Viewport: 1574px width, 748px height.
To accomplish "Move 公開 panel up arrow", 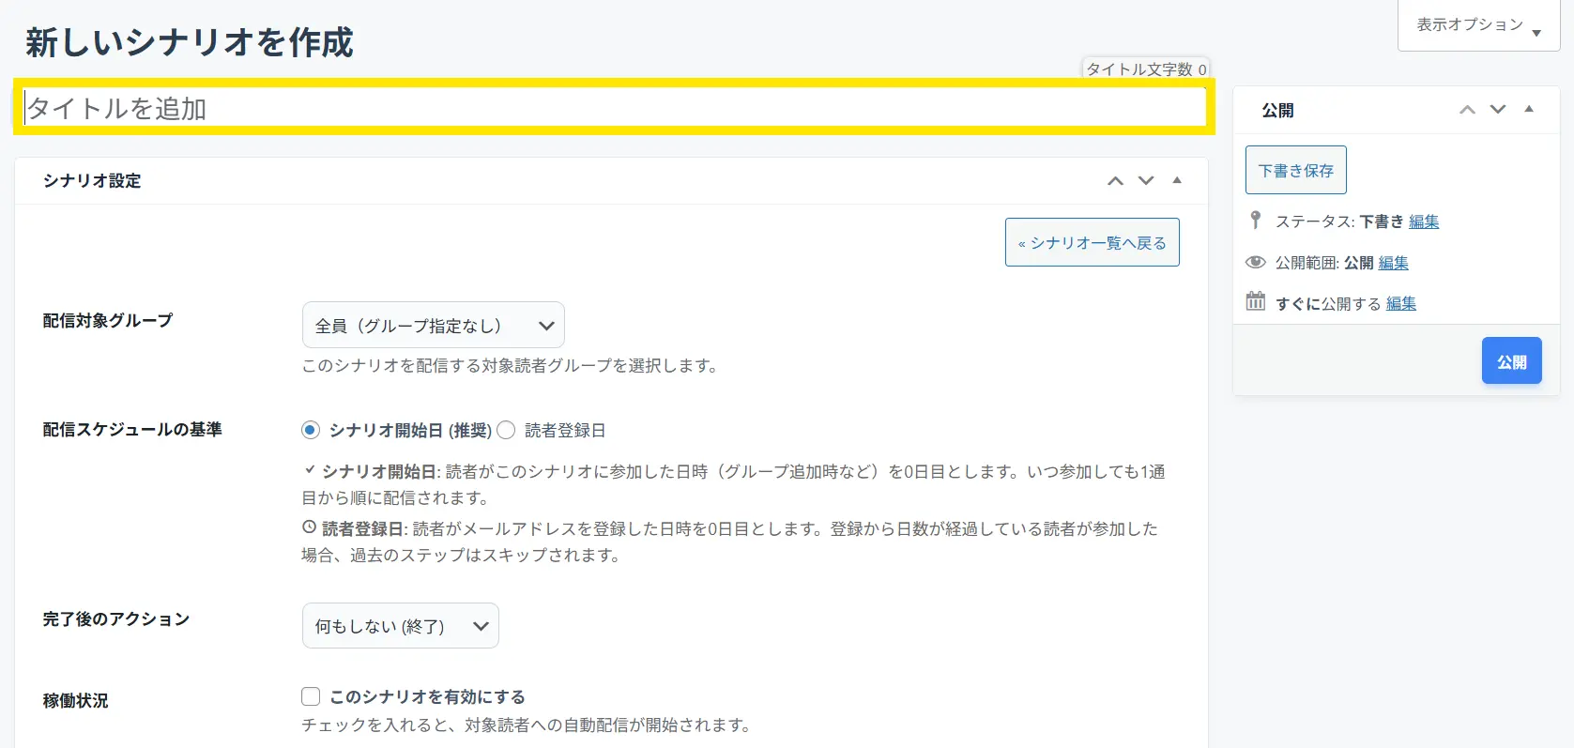I will click(1467, 110).
